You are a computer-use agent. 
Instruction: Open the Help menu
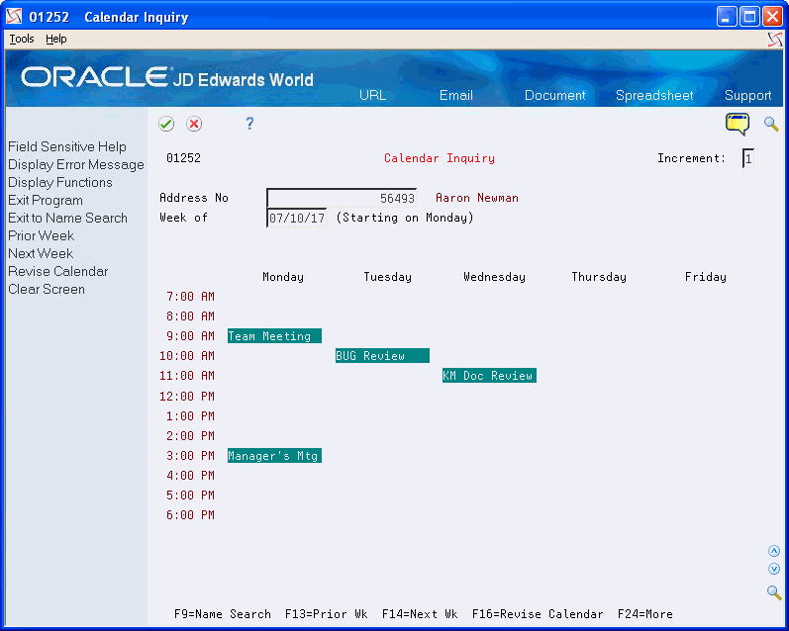[55, 39]
